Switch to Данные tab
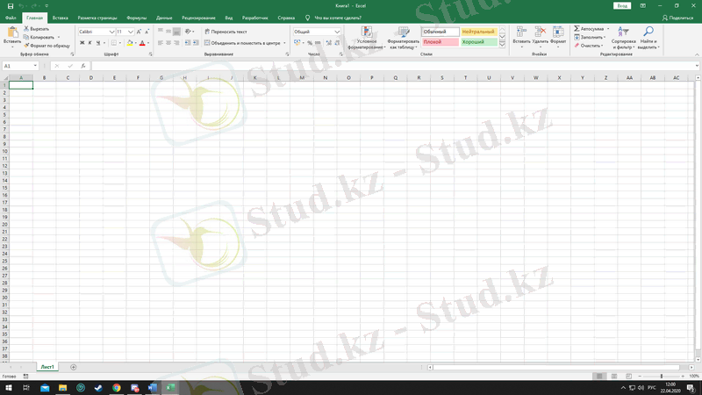Image resolution: width=702 pixels, height=395 pixels. [x=164, y=18]
